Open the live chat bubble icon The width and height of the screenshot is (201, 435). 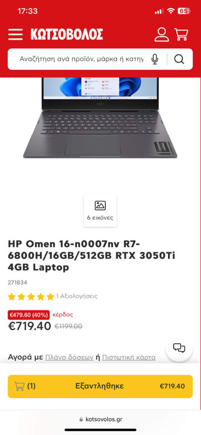179,348
